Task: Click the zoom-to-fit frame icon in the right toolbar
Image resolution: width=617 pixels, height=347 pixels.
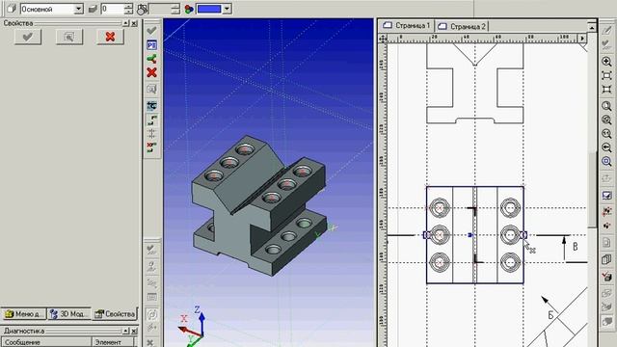Action: [x=606, y=75]
